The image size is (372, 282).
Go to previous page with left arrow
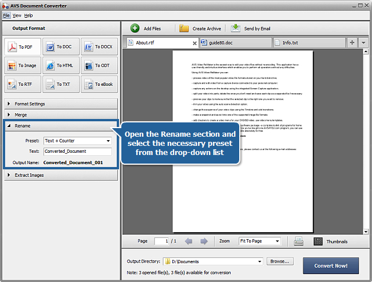189,241
